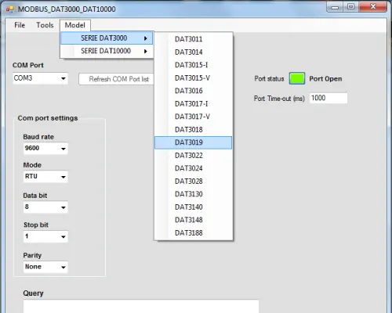392x313 pixels.
Task: Open the Tools menu
Action: coord(45,25)
